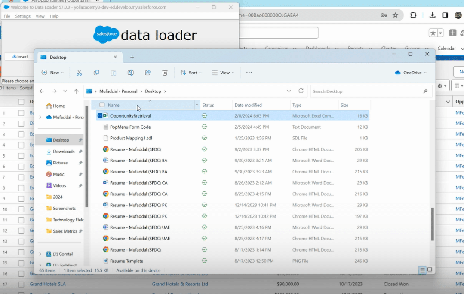Click the Insert button in Data Loader
The height and width of the screenshot is (294, 464).
(20, 56)
